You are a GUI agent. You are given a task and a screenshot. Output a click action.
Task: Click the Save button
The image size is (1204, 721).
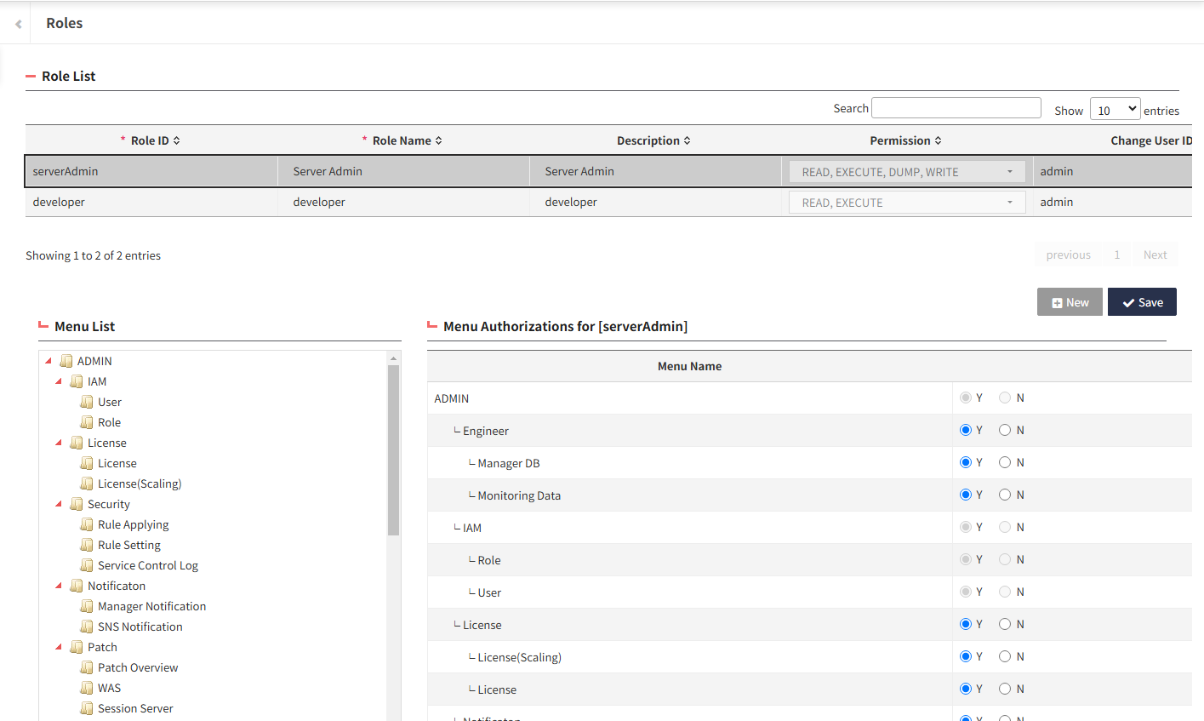click(1142, 302)
